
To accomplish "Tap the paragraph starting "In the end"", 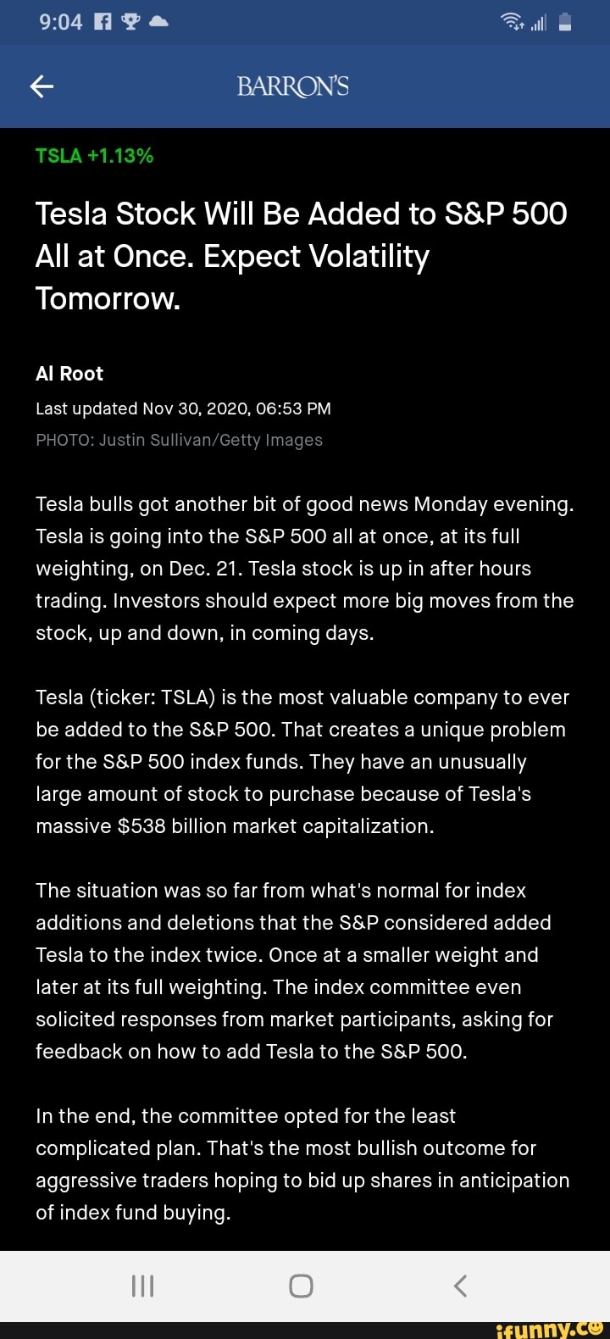I will point(302,1164).
